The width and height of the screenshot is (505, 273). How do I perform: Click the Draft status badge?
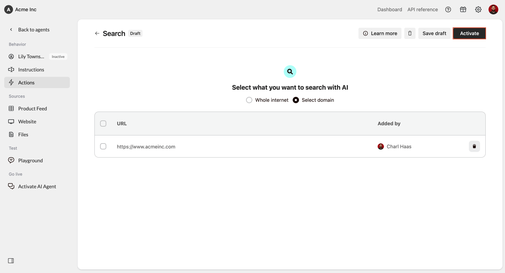pyautogui.click(x=135, y=33)
